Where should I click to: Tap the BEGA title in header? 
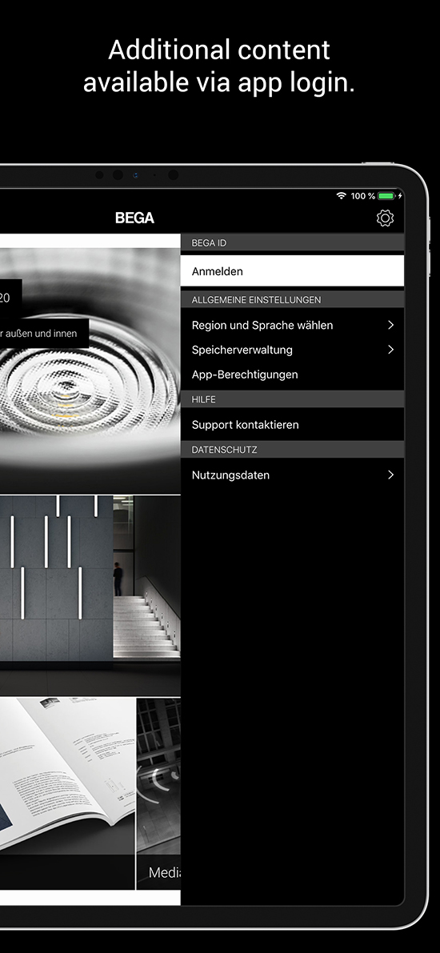[135, 218]
